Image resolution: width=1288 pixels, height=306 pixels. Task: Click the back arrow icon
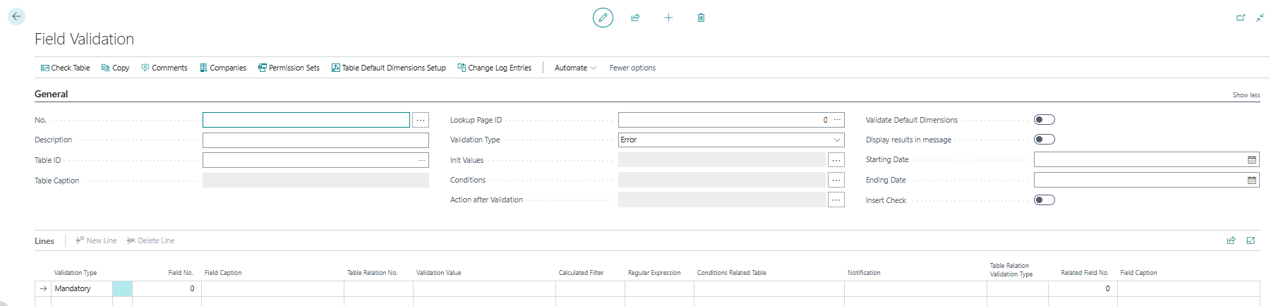[x=16, y=16]
